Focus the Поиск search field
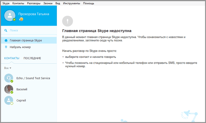The image size is (206, 123). click(29, 31)
